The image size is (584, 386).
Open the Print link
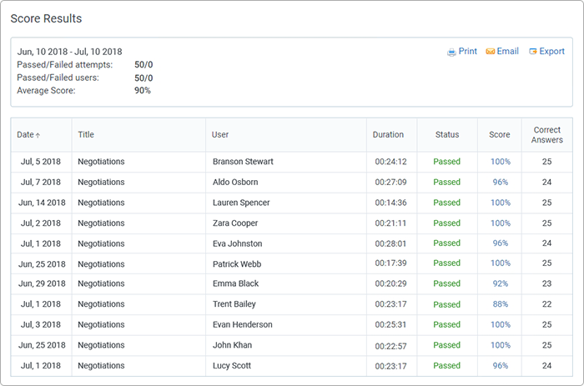[x=467, y=51]
